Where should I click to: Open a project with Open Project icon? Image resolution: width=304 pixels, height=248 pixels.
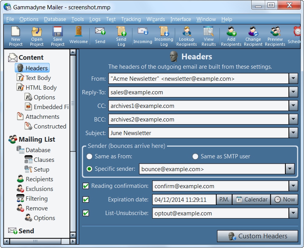tap(36, 36)
